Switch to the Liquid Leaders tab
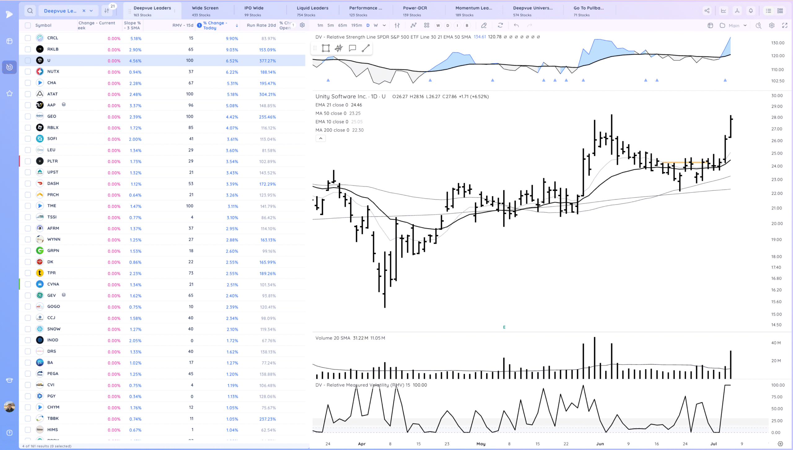793x450 pixels. 312,11
